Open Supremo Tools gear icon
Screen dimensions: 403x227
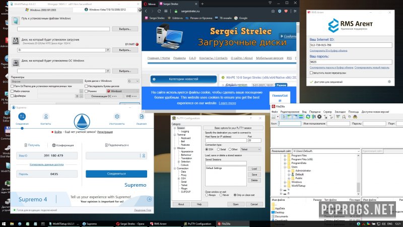117,117
